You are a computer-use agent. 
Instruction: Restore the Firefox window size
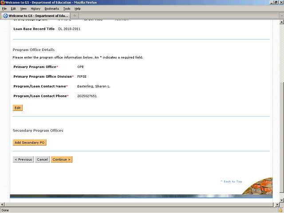coord(276,2)
